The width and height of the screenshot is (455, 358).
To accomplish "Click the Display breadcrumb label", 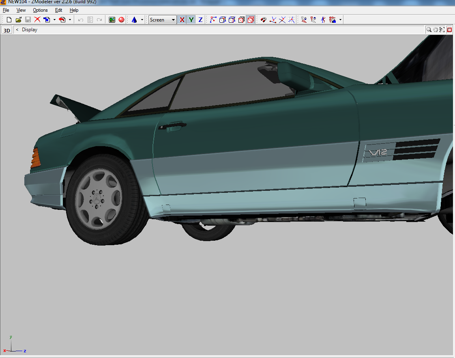I will point(30,30).
